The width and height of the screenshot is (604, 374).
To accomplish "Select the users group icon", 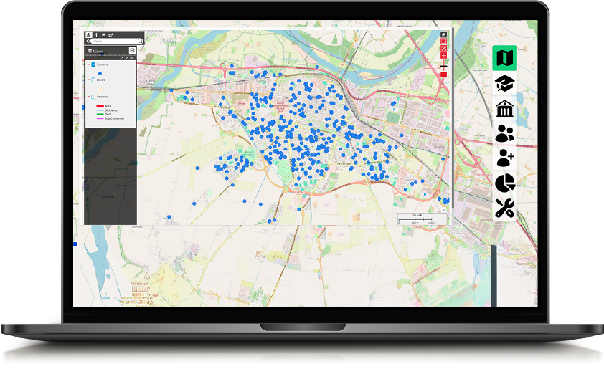I will pyautogui.click(x=504, y=133).
